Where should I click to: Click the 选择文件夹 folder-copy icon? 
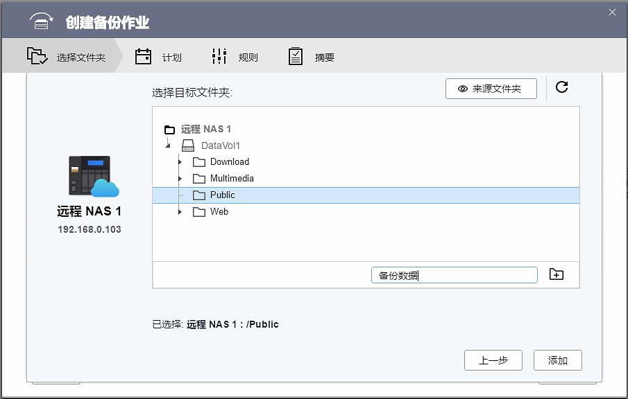point(36,57)
